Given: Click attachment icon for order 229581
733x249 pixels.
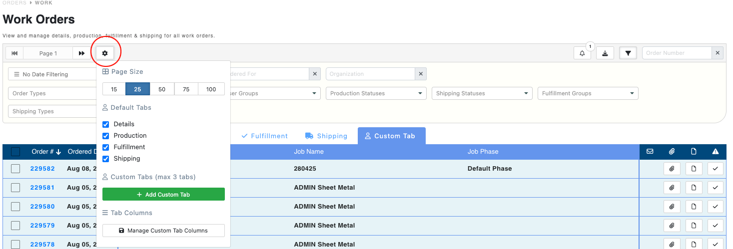Looking at the screenshot, I should point(672,188).
